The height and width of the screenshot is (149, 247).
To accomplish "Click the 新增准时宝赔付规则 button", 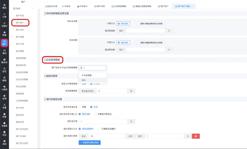I will [90, 142].
